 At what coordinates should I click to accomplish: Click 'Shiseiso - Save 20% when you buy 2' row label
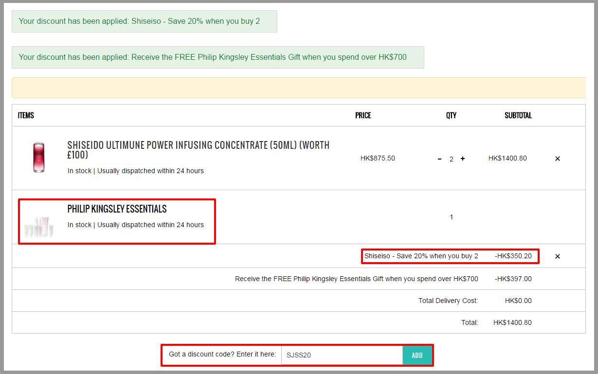421,256
